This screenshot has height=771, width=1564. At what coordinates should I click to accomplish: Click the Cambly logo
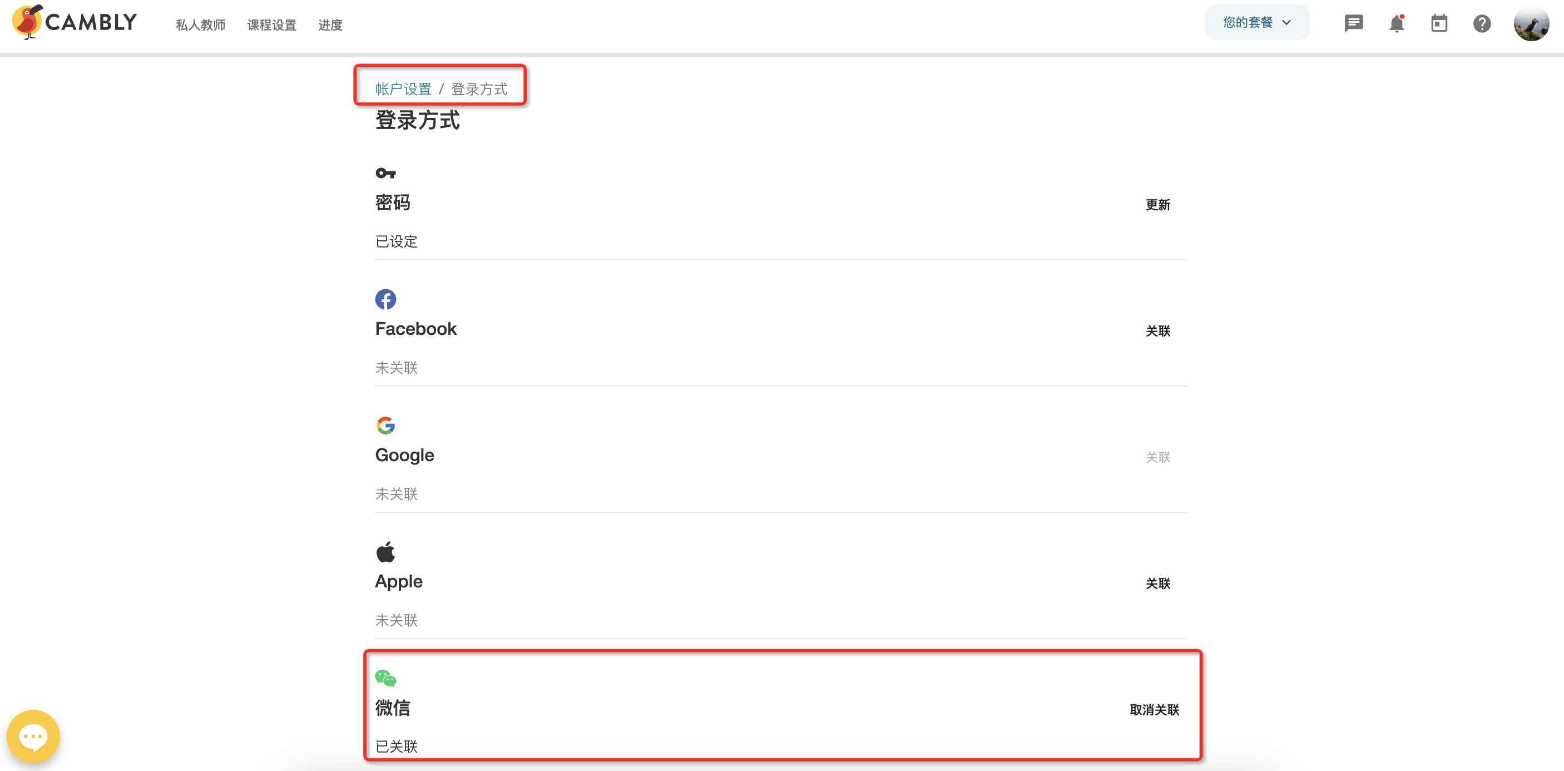(75, 22)
